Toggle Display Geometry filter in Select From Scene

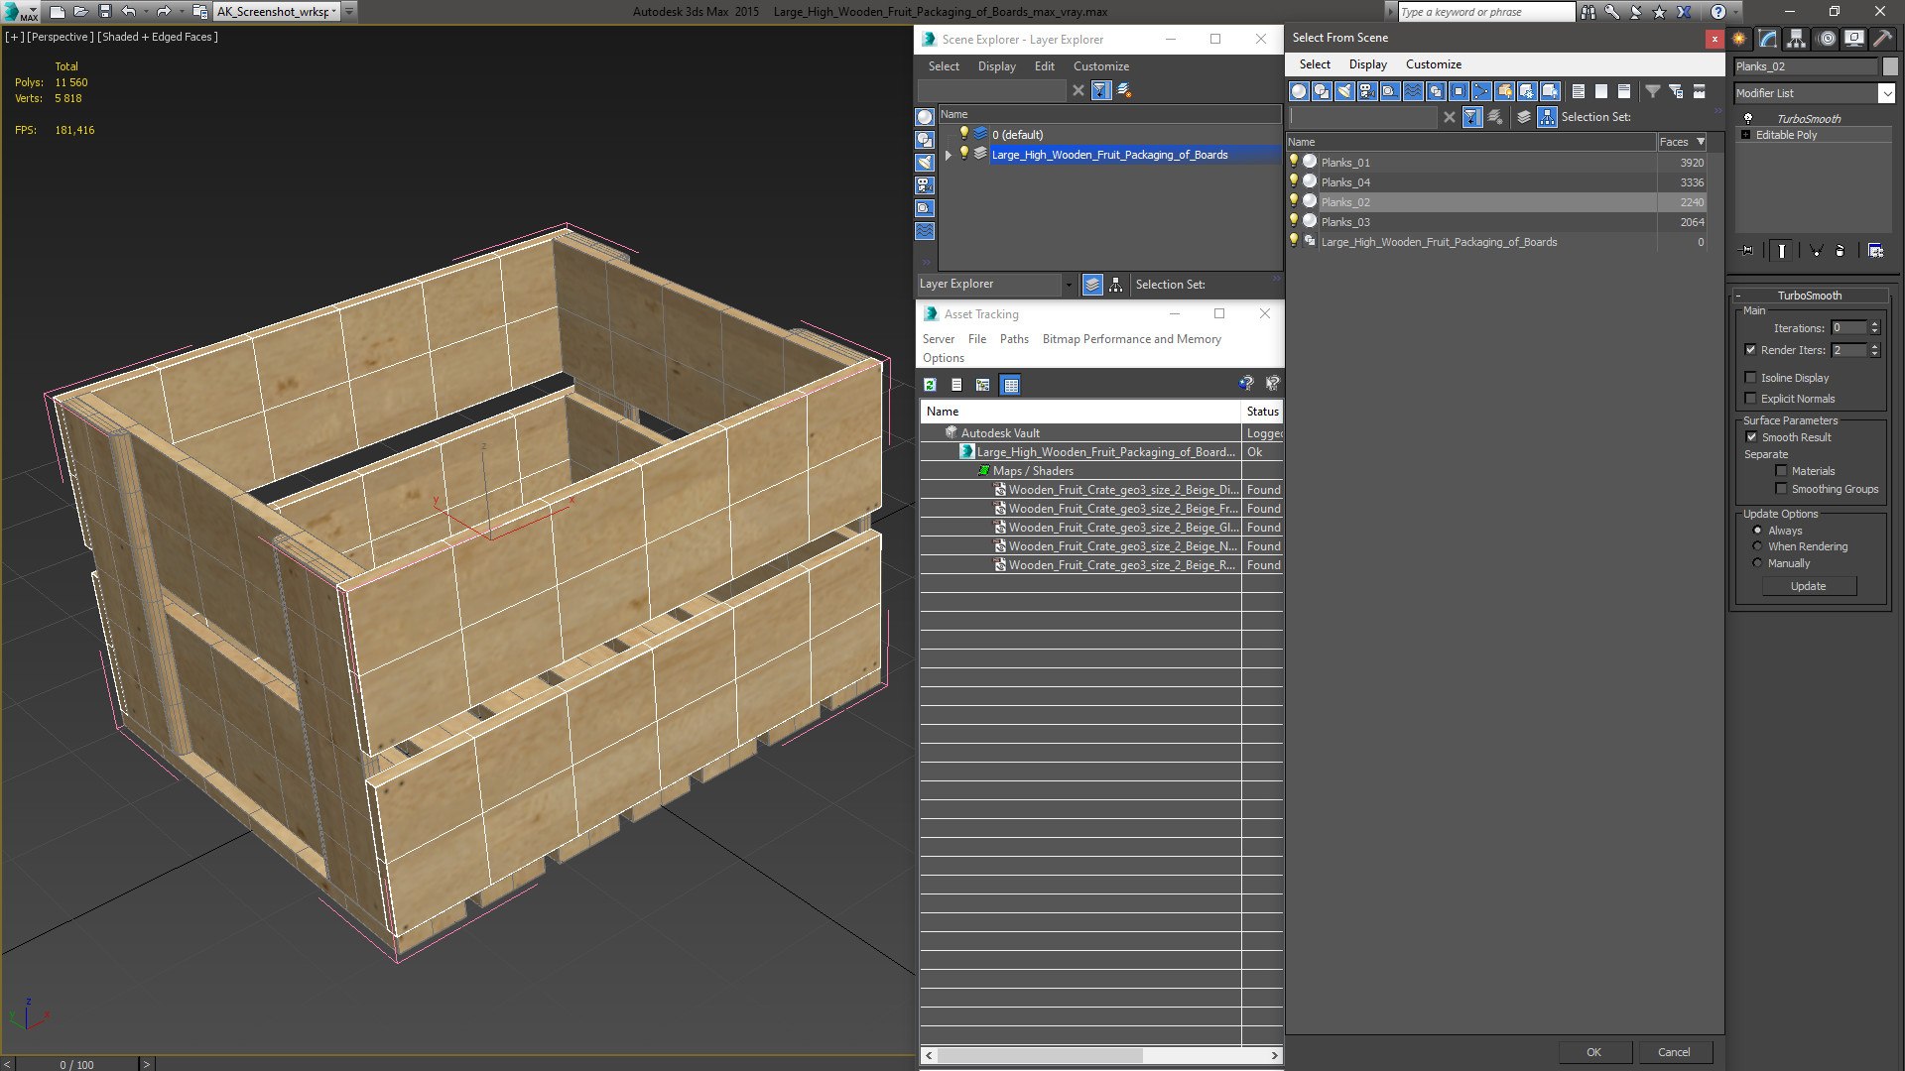(x=1299, y=91)
